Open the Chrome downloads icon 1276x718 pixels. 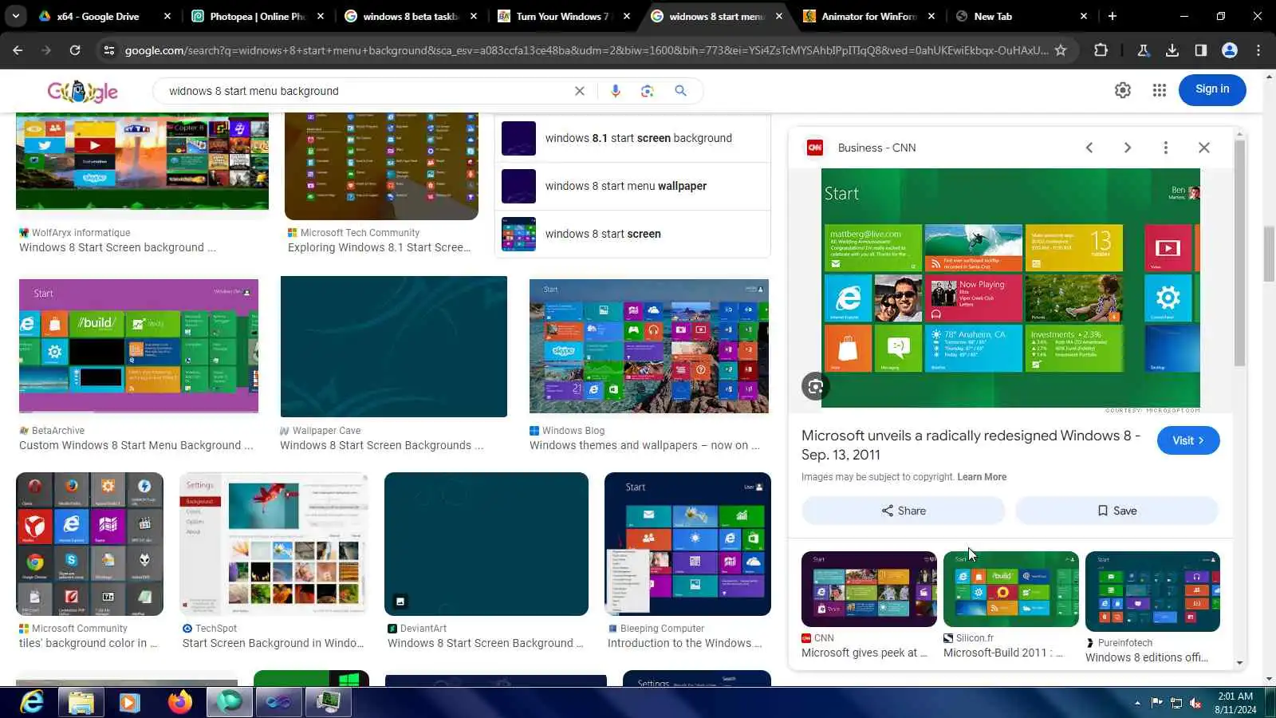1172,50
